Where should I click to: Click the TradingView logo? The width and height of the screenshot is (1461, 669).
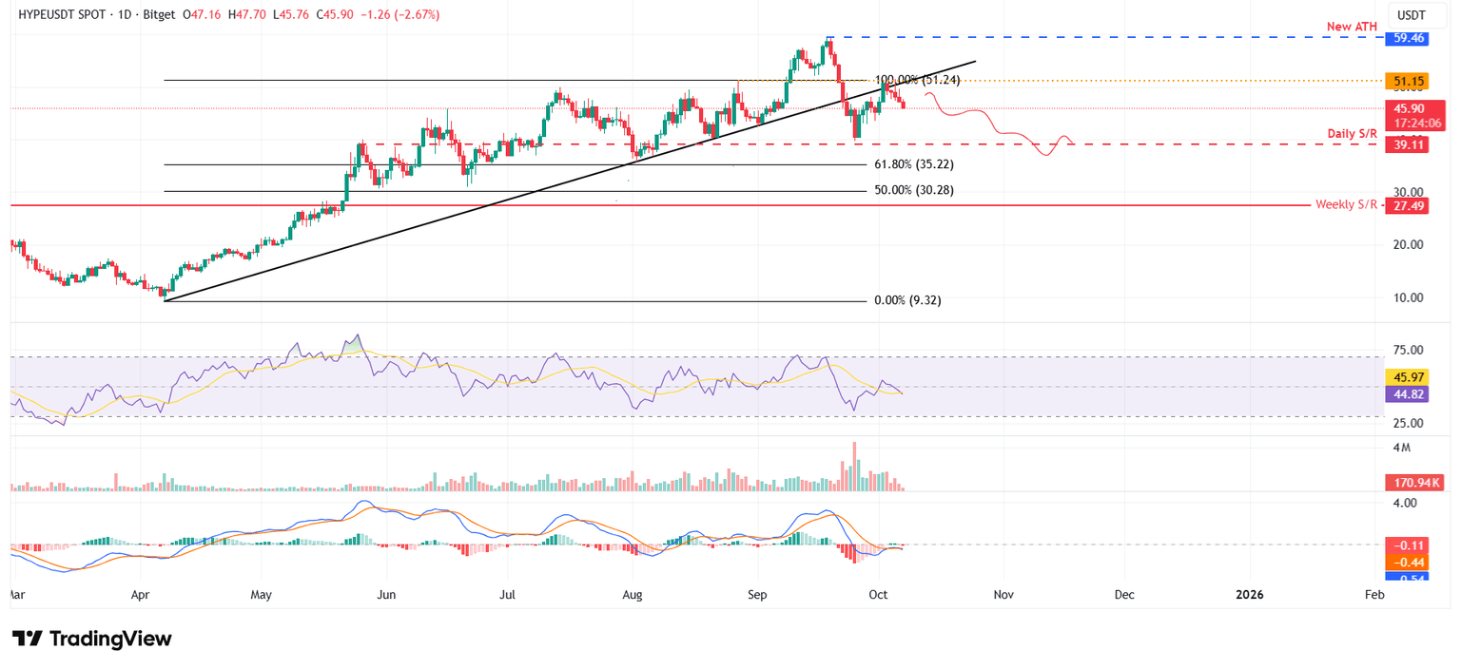coord(90,639)
